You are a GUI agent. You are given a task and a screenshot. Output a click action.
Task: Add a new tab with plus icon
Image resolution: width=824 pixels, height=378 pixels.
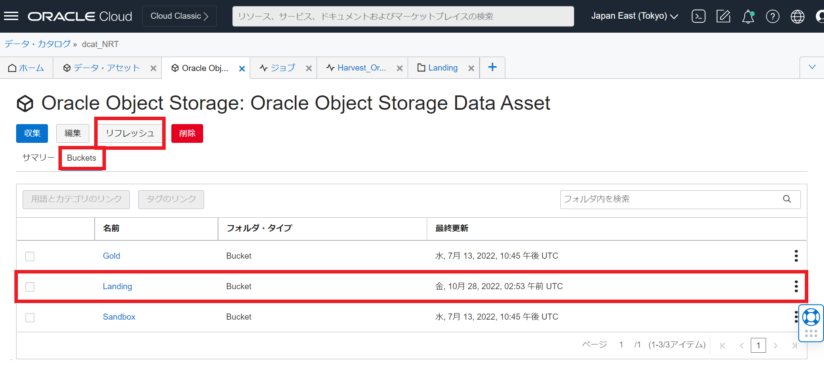(492, 67)
